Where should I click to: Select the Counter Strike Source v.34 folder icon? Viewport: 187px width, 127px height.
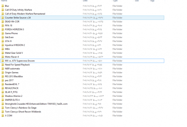tap(3, 18)
